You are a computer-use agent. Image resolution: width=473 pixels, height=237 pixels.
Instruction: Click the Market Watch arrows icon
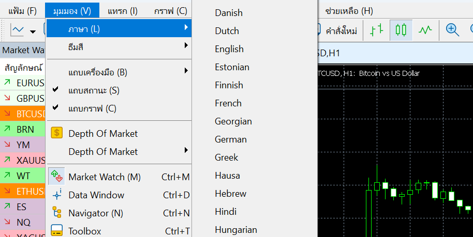tap(57, 177)
